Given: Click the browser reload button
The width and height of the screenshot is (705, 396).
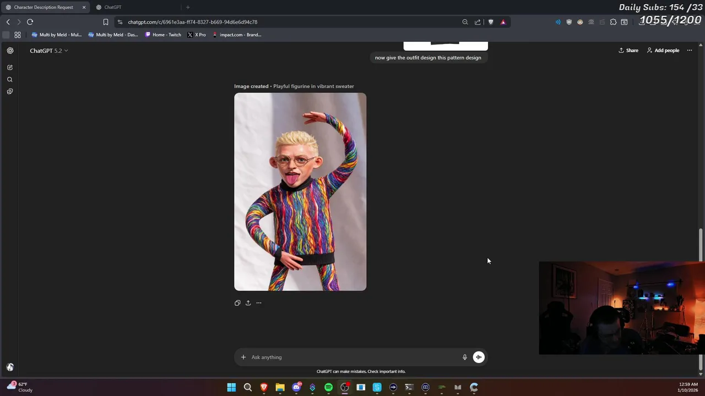Looking at the screenshot, I should (x=30, y=22).
